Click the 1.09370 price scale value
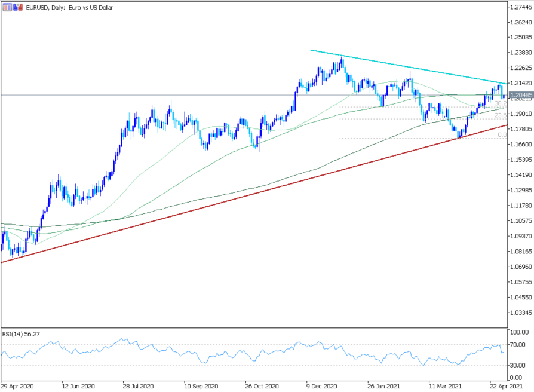Viewport: 534px width, 392px height. (521, 236)
